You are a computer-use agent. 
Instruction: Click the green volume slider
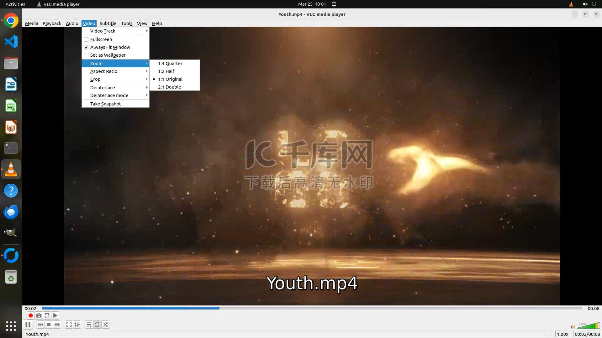click(589, 326)
